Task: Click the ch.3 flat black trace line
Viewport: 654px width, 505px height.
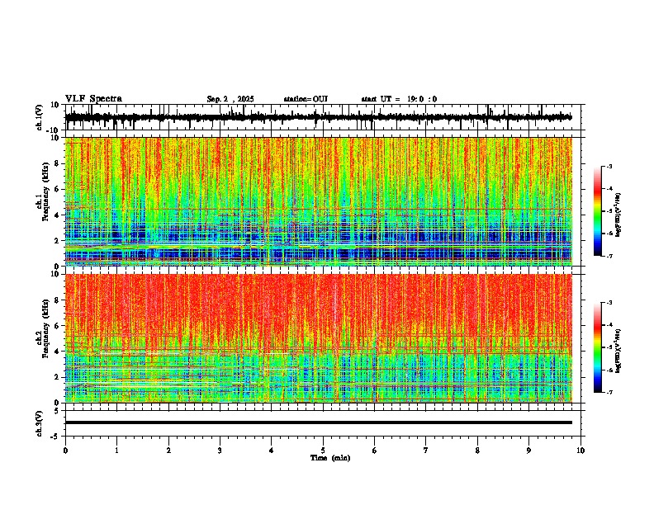Action: click(319, 422)
